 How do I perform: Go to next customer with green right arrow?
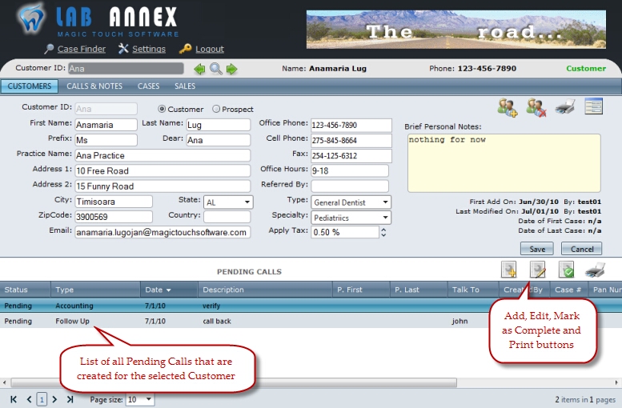pos(231,69)
